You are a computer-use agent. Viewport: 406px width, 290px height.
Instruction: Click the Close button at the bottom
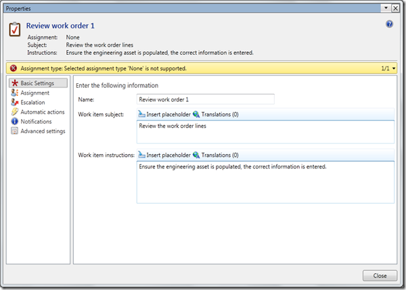(x=380, y=276)
